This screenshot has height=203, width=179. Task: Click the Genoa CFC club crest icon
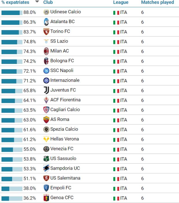46,198
